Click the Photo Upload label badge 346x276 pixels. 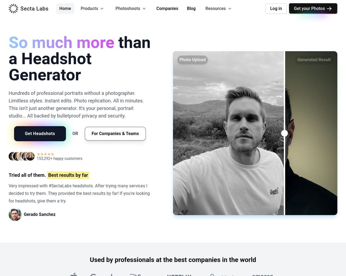[193, 60]
